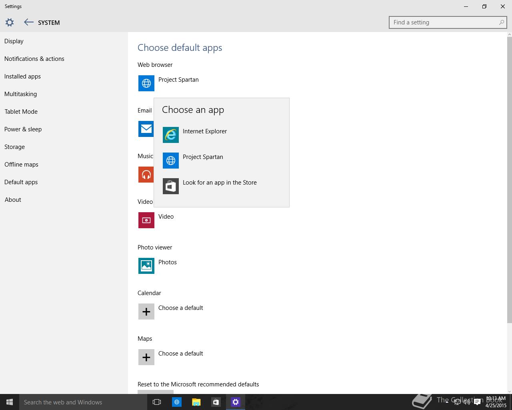Open Multitasking settings
The image size is (512, 410).
(x=20, y=94)
